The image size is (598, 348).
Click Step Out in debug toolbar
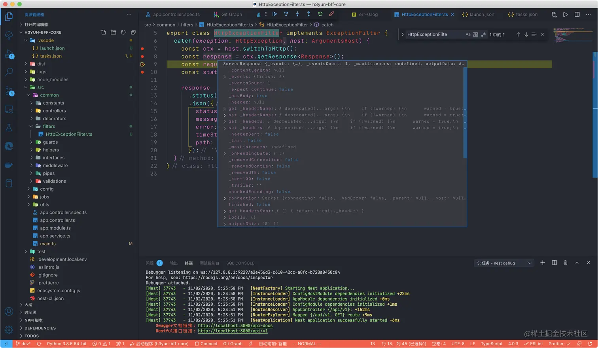[x=309, y=14]
